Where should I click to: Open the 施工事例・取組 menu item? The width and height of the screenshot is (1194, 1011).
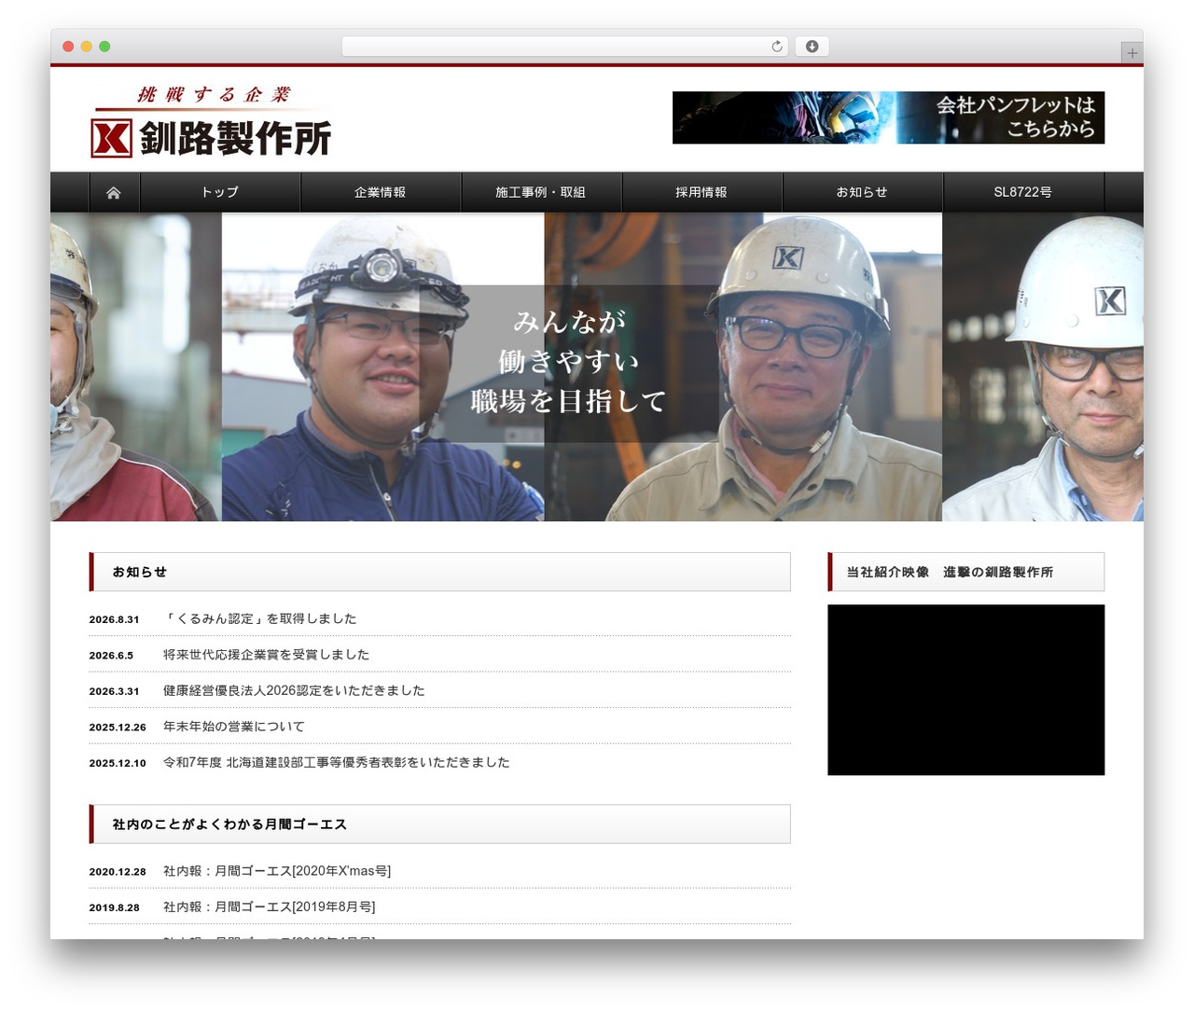click(x=541, y=192)
